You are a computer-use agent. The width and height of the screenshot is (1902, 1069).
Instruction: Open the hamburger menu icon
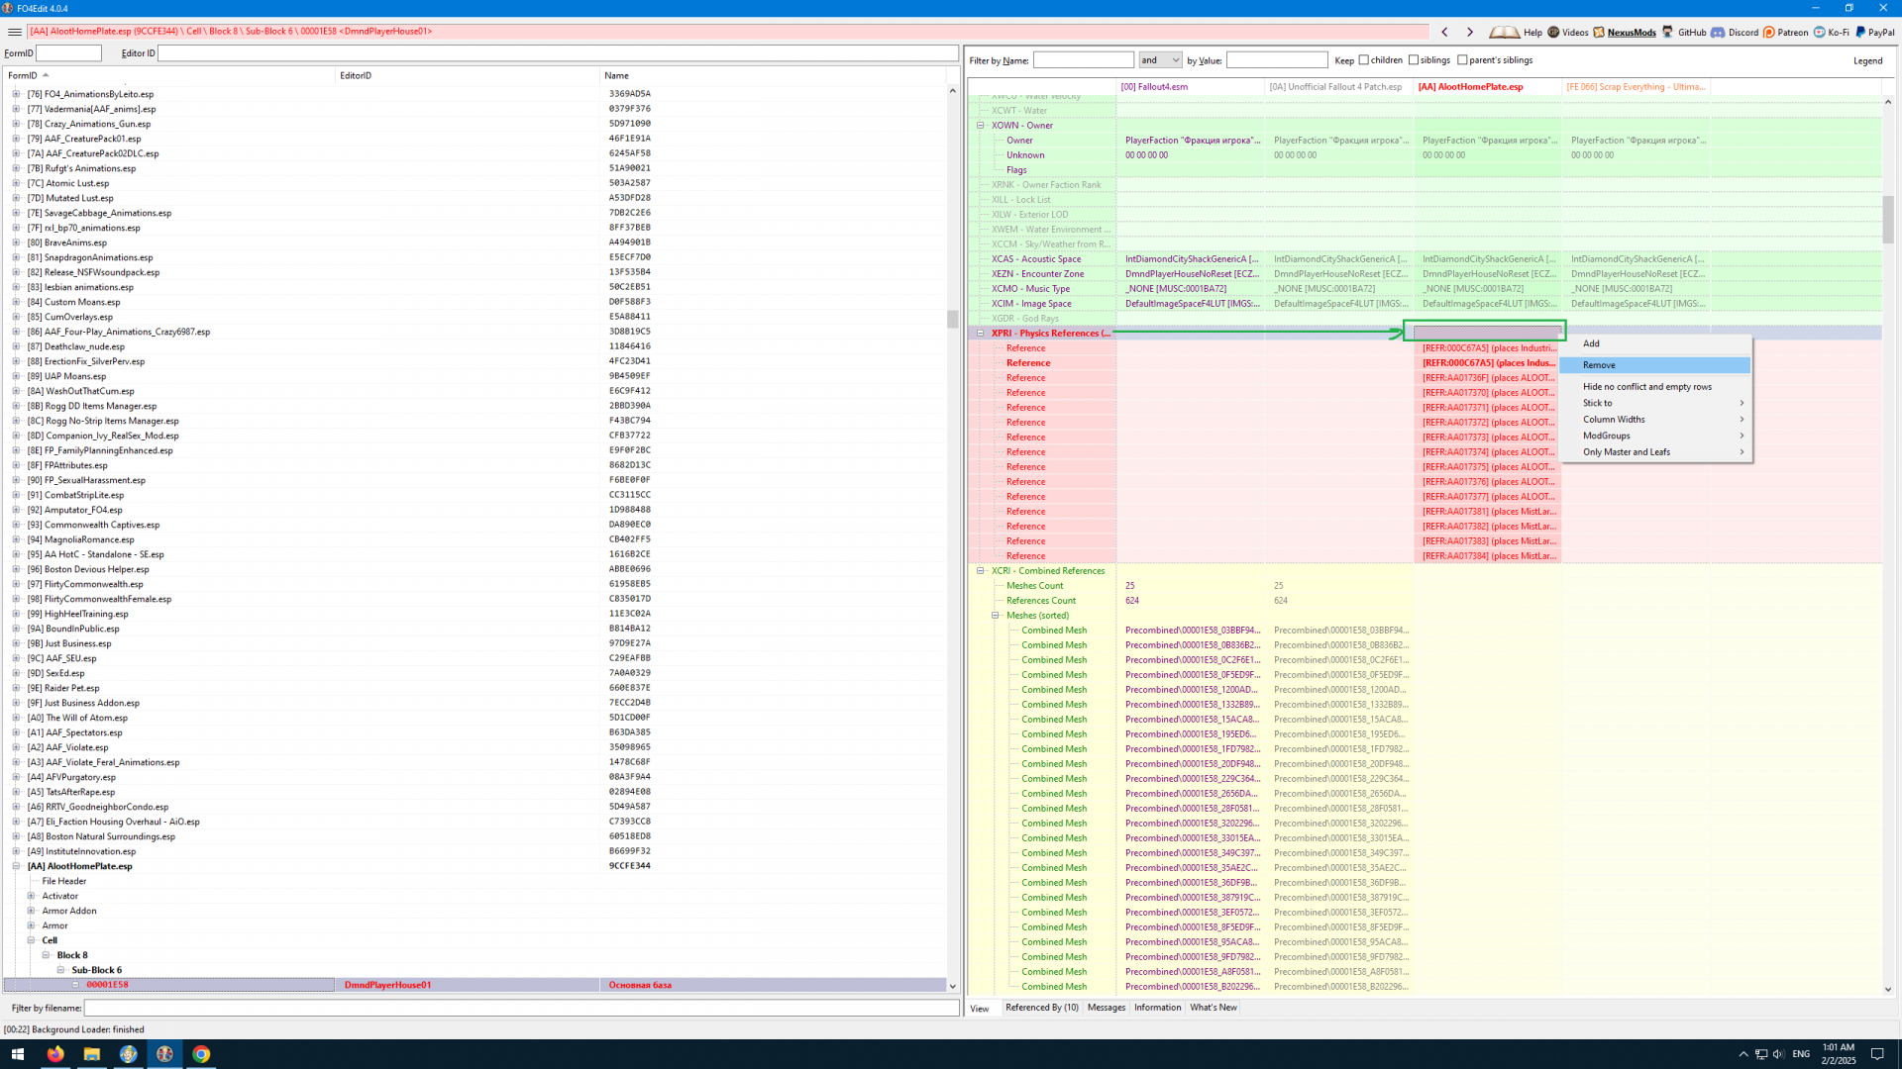point(15,32)
